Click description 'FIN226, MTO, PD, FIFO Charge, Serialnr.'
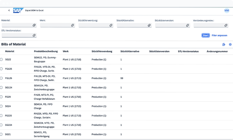 (46, 115)
